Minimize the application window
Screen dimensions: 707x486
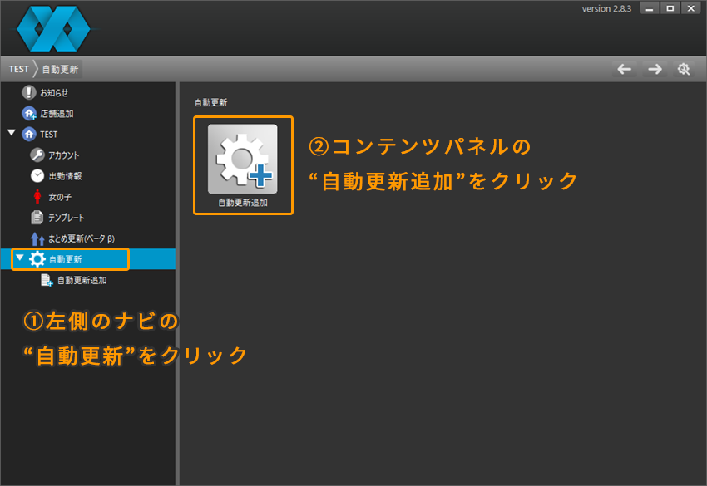[x=650, y=8]
